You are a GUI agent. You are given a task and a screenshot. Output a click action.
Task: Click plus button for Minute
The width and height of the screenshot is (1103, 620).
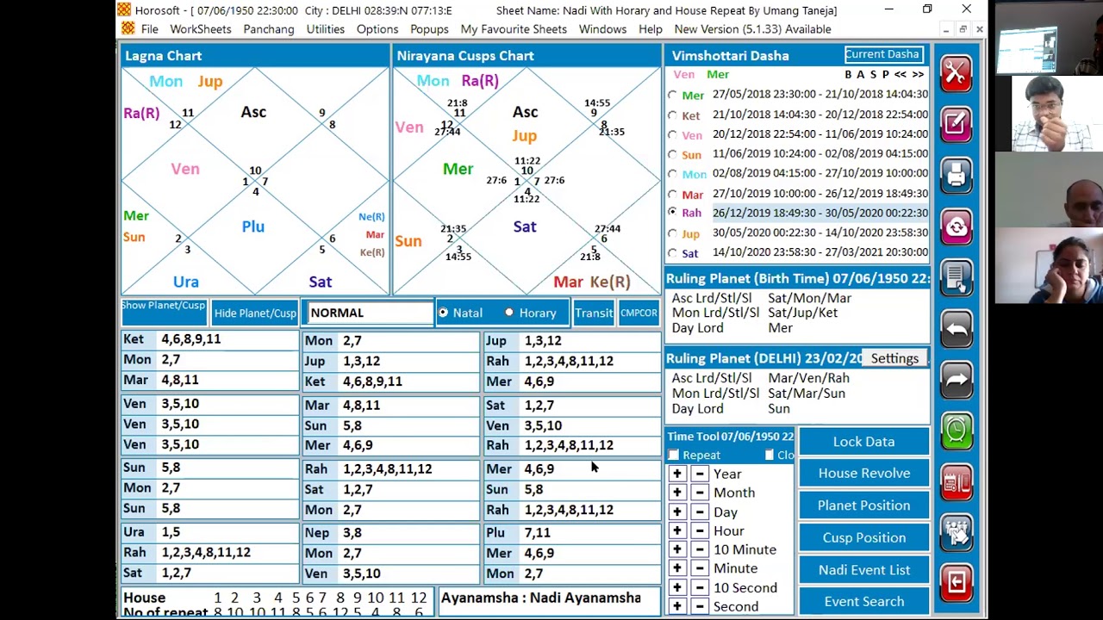pyautogui.click(x=677, y=568)
